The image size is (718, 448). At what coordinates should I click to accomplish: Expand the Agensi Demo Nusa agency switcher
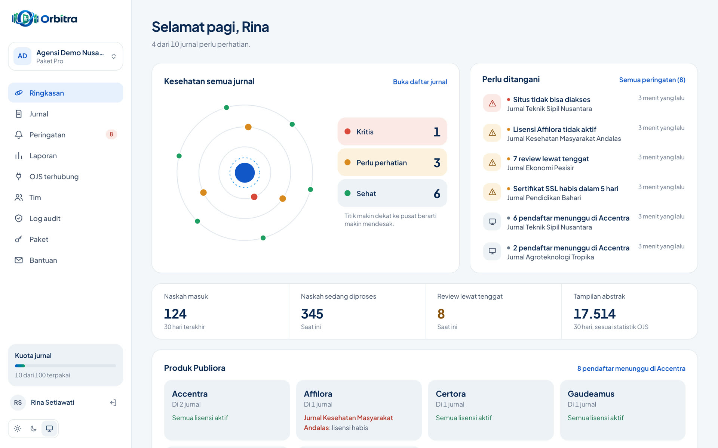pos(65,56)
